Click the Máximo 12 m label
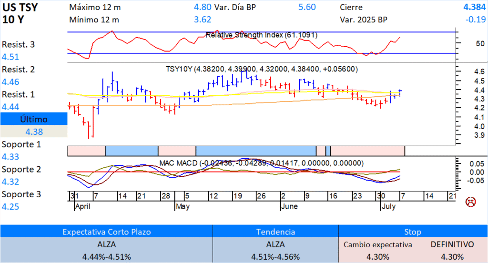 coord(95,7)
